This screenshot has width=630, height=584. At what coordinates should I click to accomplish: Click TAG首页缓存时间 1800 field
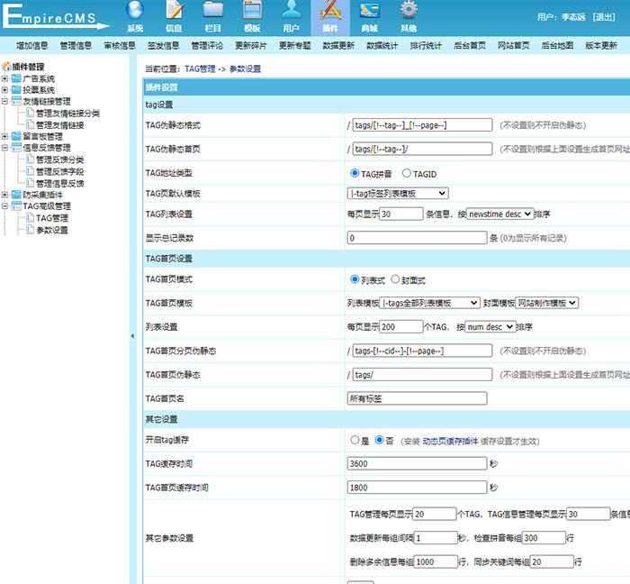click(x=417, y=488)
